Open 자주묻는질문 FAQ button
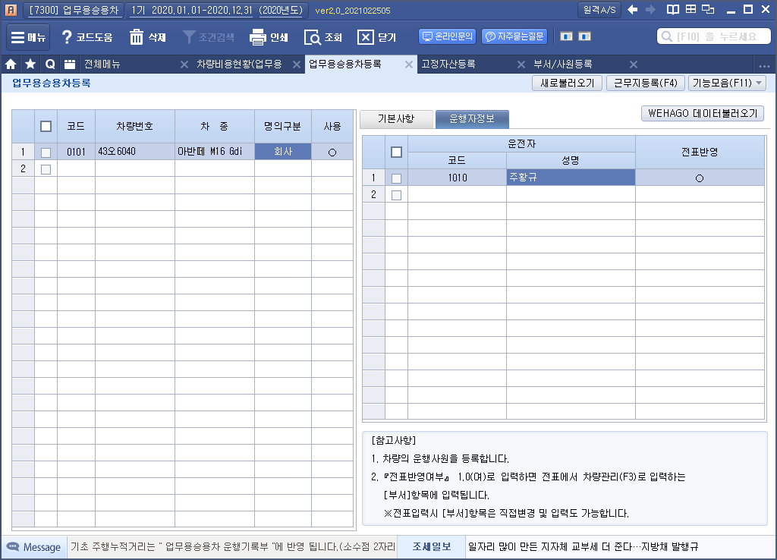This screenshot has height=560, width=777. 514,36
